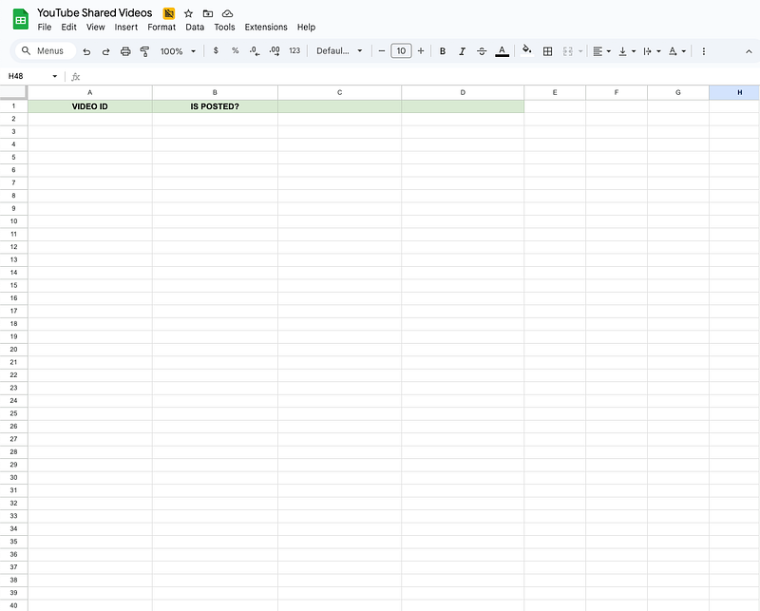The height and width of the screenshot is (611, 760).
Task: Open the fill color picker
Action: [x=526, y=51]
